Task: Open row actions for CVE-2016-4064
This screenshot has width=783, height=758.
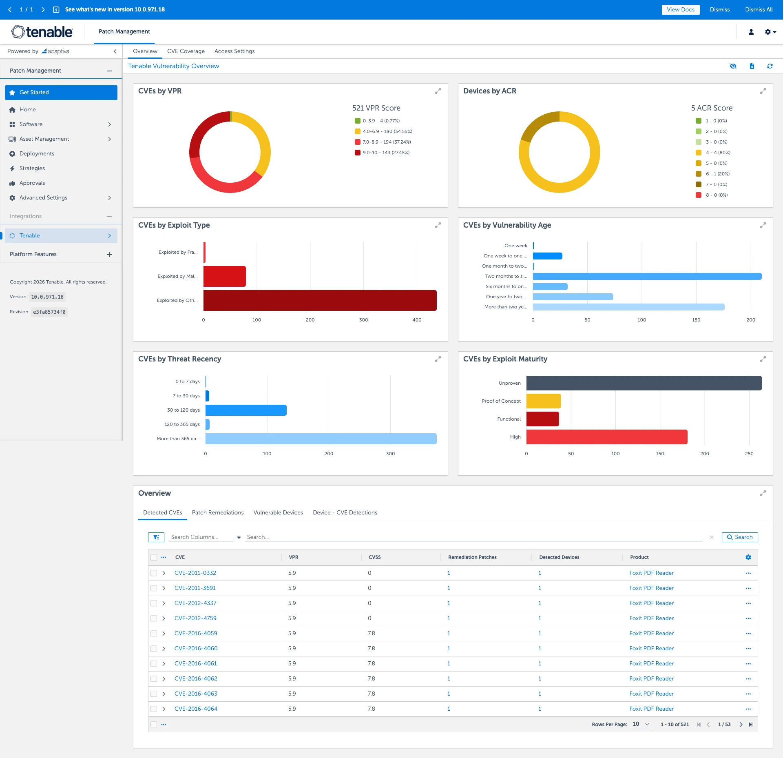Action: point(748,709)
